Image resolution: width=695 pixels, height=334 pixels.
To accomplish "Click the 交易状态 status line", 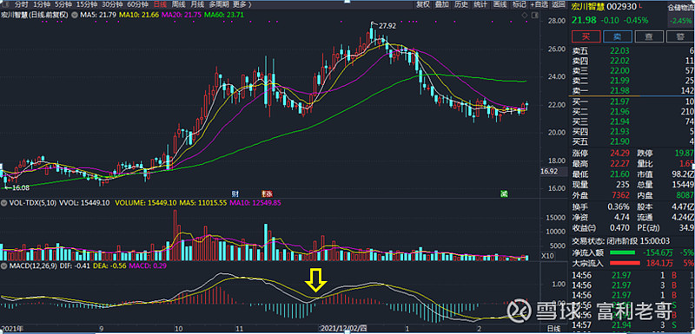I will (x=620, y=241).
